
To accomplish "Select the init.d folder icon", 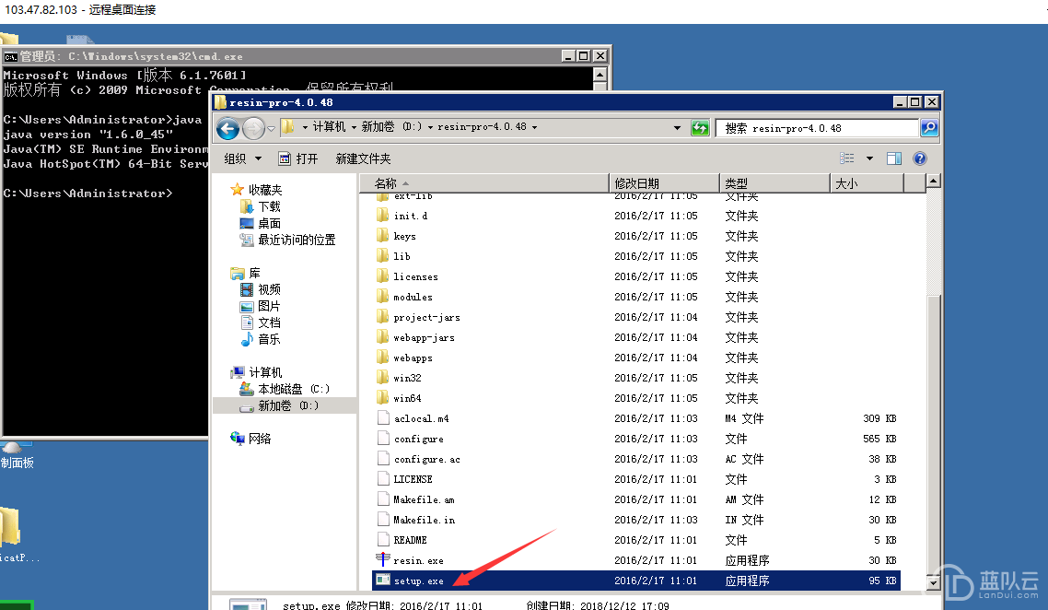I will pos(383,216).
